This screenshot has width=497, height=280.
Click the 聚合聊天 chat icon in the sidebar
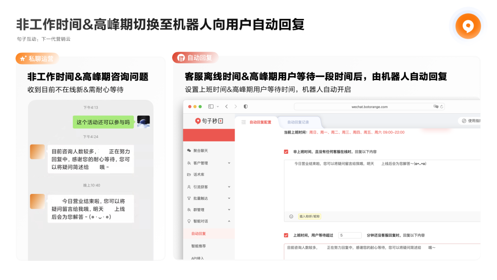189,151
